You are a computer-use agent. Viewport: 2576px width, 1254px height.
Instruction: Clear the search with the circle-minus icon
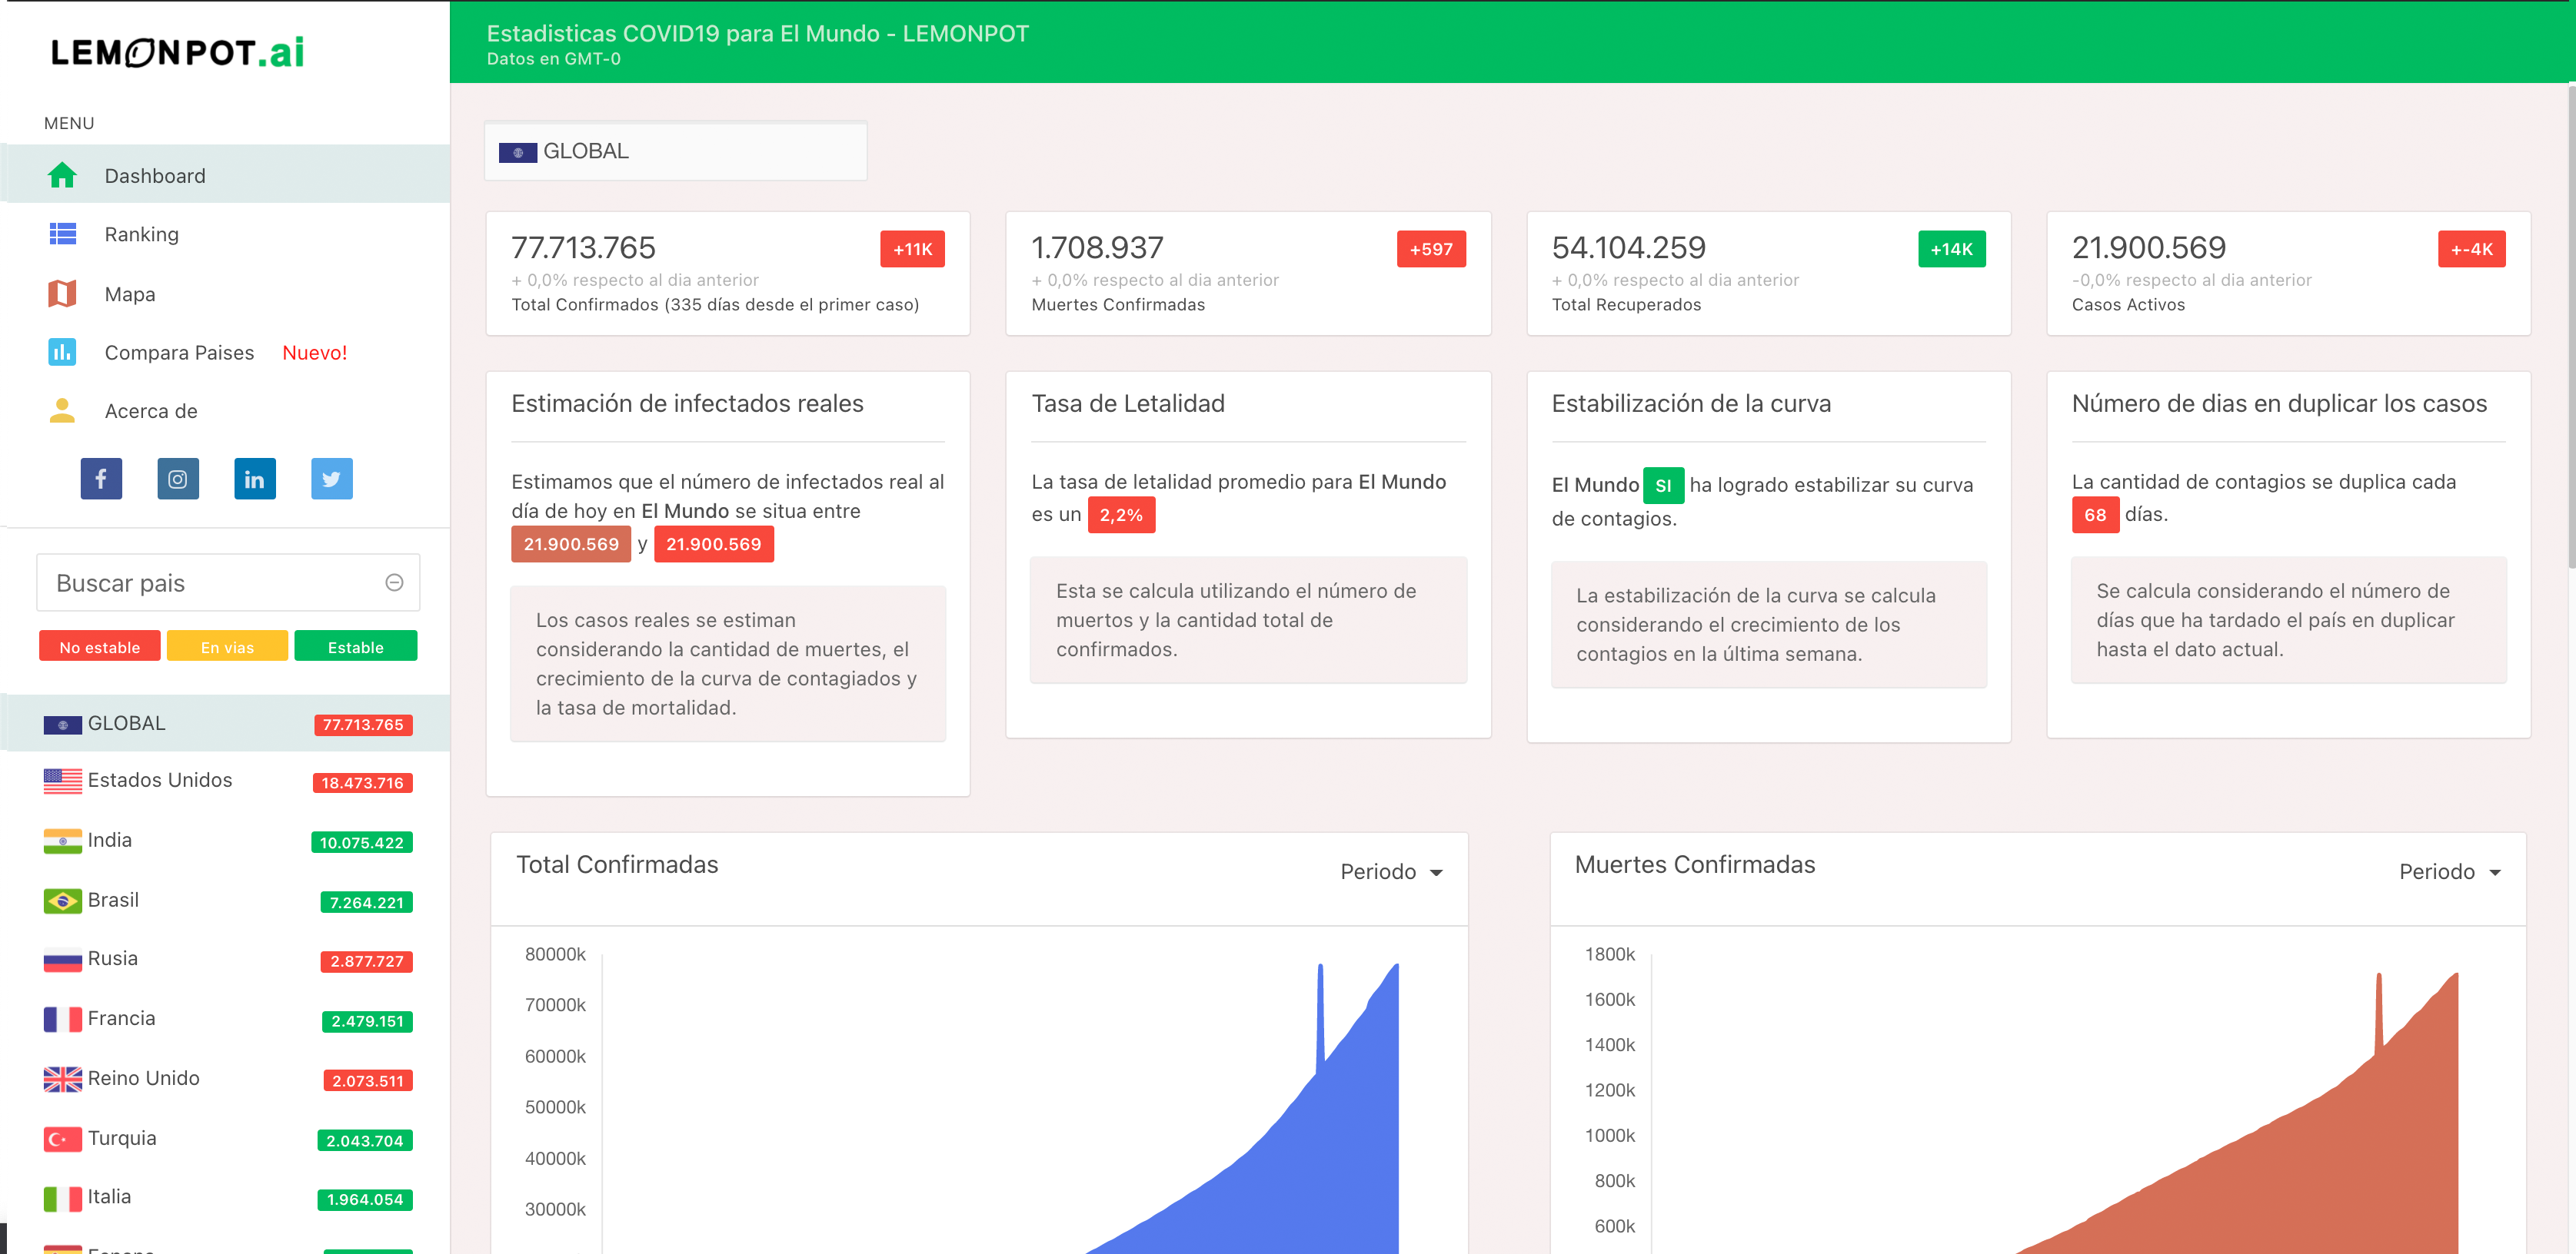coord(394,582)
